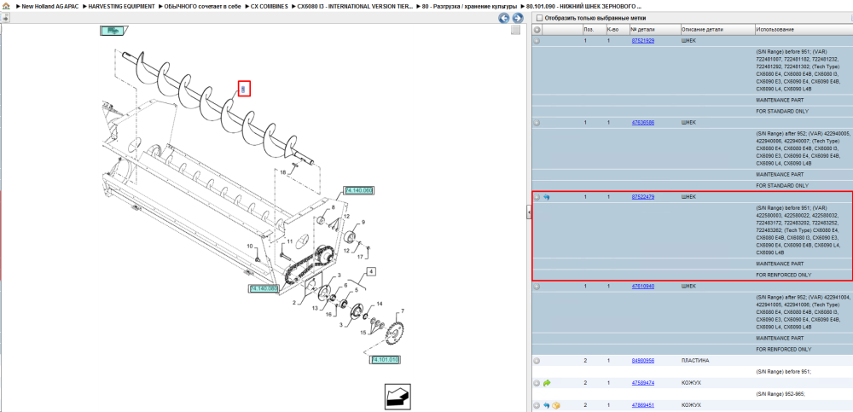Go to the next diagram with the forward arrow

point(518,18)
